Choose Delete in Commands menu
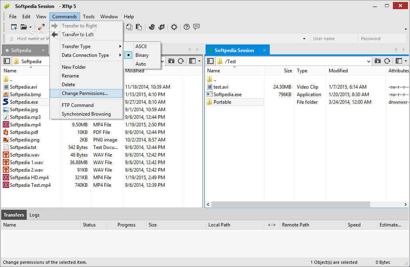 point(86,85)
